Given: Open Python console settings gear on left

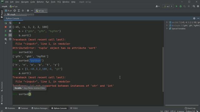Looking at the screenshot, I should (x=6, y=39).
